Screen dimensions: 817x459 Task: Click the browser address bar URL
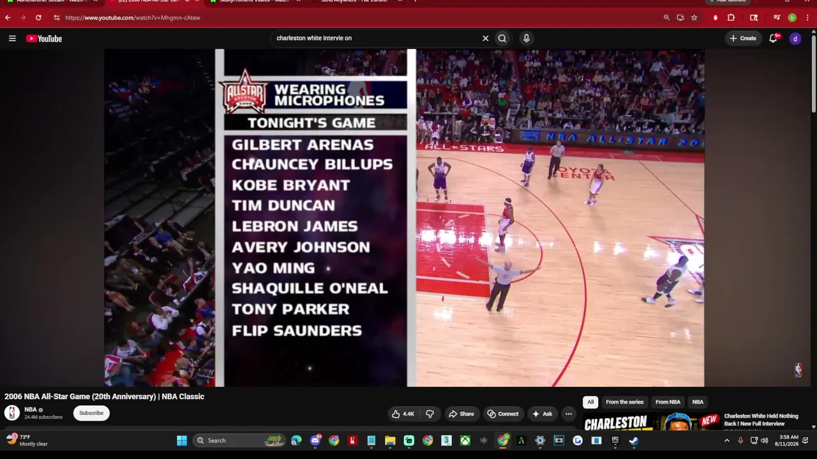point(133,18)
